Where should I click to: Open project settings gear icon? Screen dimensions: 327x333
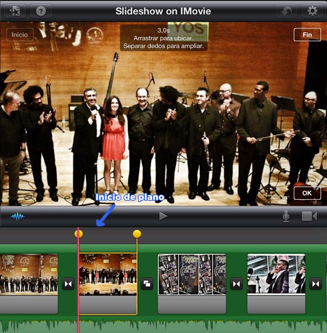312,11
